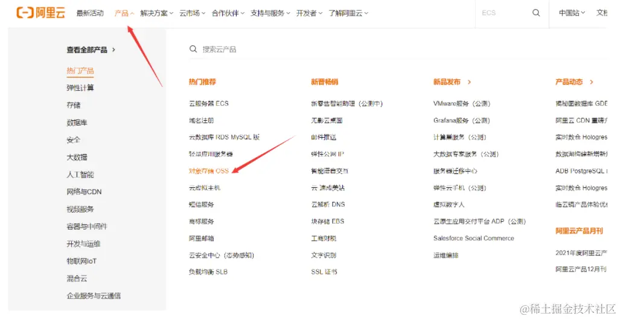Expand the 产品 dropdown menu
Viewport: 620px width, 319px height.
pyautogui.click(x=124, y=13)
